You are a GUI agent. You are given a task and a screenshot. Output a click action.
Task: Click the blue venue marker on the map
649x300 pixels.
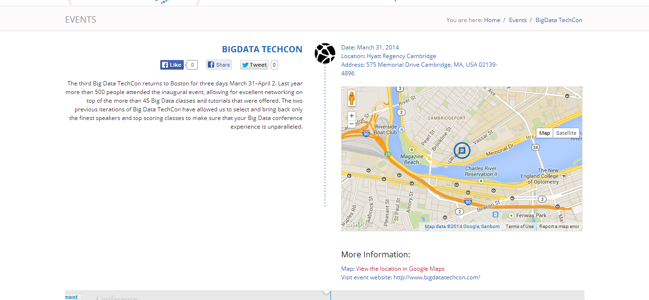[462, 150]
